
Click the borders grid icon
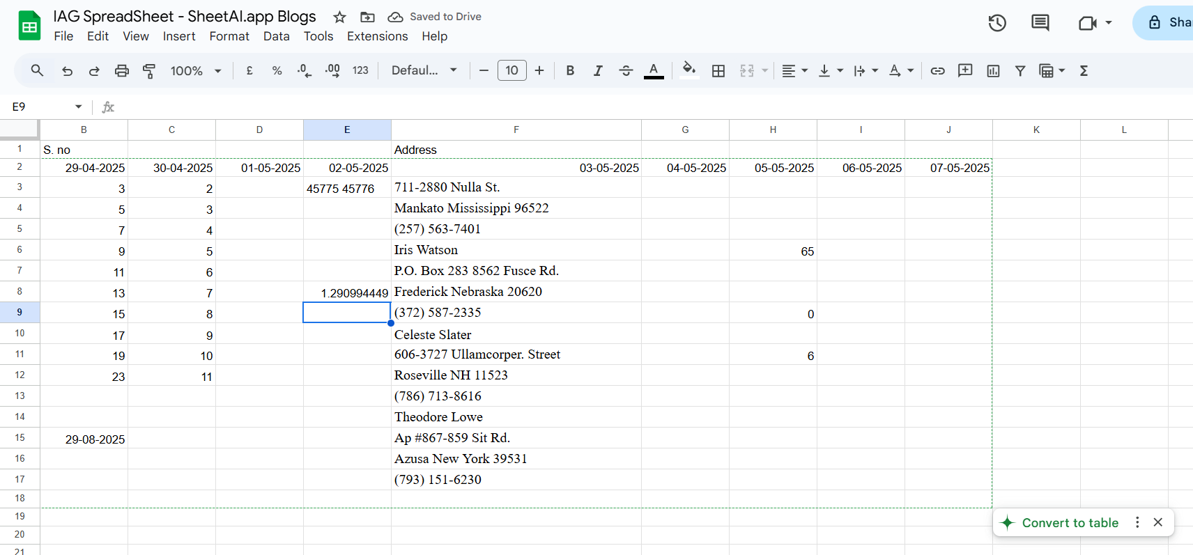click(x=718, y=70)
